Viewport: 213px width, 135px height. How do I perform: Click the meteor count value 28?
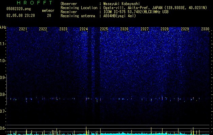click(49, 16)
